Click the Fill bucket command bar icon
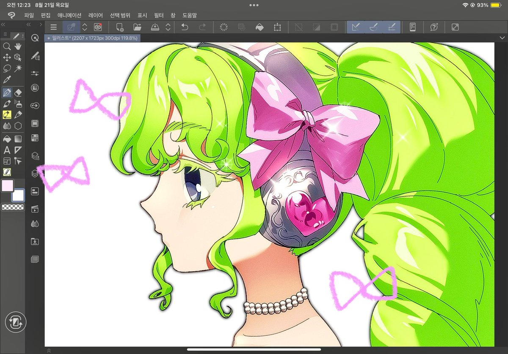Viewport: 508px width, 354px height. click(260, 27)
